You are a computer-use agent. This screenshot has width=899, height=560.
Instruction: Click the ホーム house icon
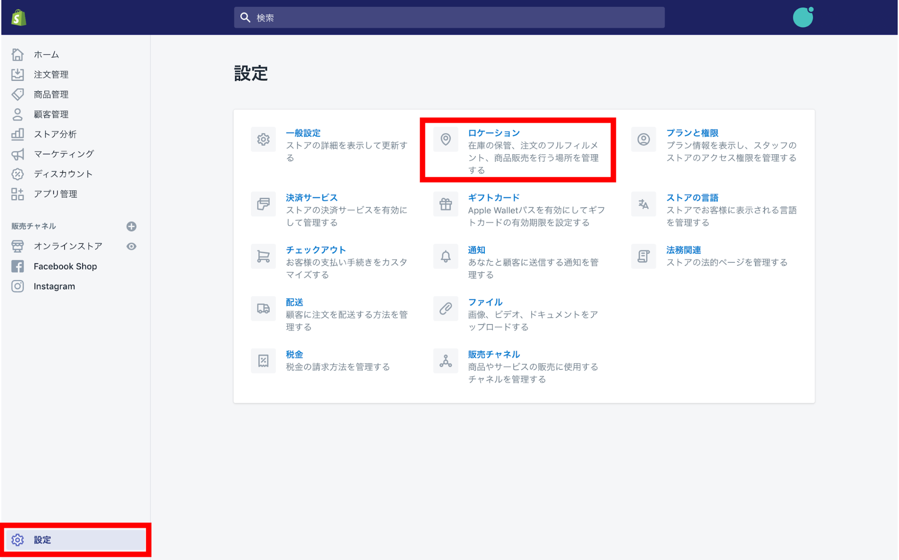pyautogui.click(x=18, y=54)
